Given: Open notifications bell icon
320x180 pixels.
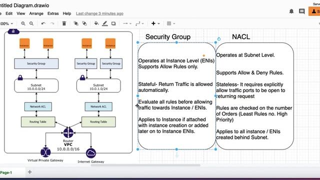Looking at the screenshot, I should [291, 11].
